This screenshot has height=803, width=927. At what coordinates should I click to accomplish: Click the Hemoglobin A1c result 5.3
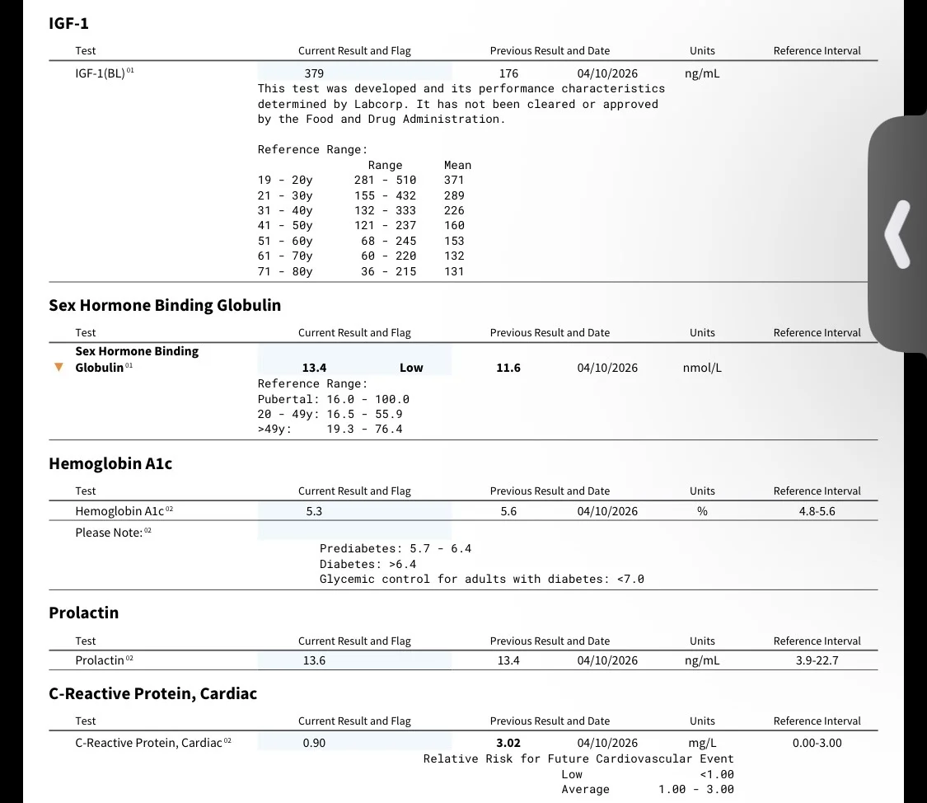(314, 511)
